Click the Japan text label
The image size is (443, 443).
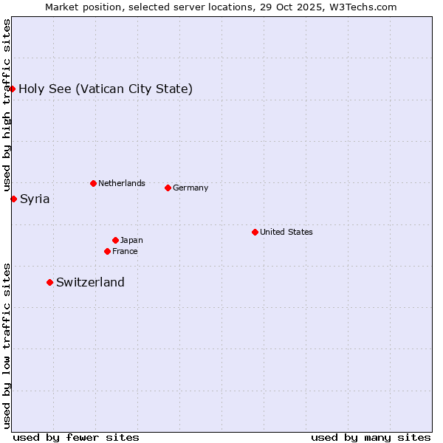(x=131, y=241)
